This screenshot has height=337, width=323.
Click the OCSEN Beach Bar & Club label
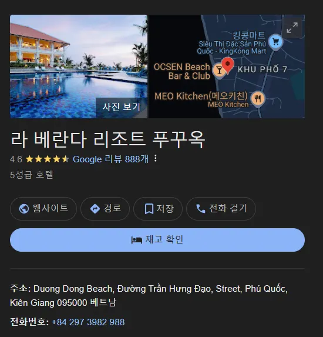[x=182, y=71]
